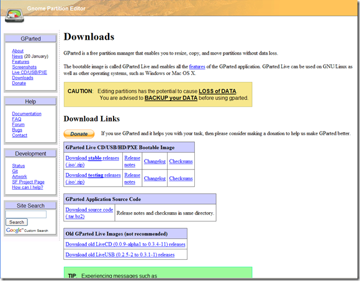
Task: Open Release notes for stable releases
Action: click(132, 161)
